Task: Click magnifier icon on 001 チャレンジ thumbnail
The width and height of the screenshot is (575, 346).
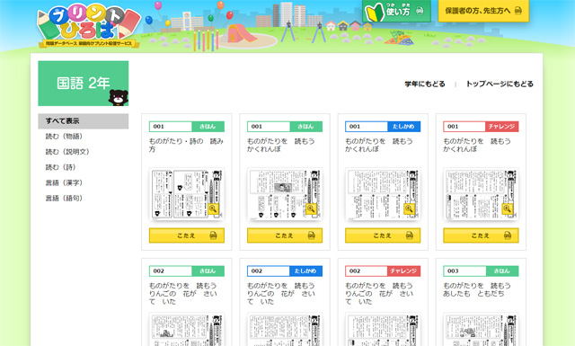Action: [507, 208]
